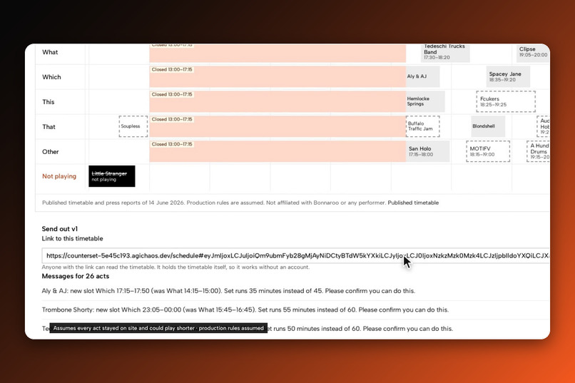Click the Anyone with the link helper text
The image size is (575, 383).
click(x=175, y=267)
